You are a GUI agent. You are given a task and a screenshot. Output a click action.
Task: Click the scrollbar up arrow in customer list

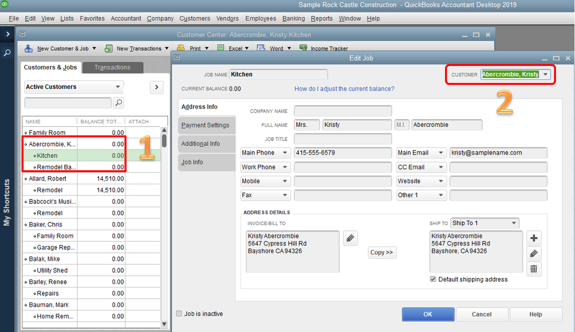[164, 130]
